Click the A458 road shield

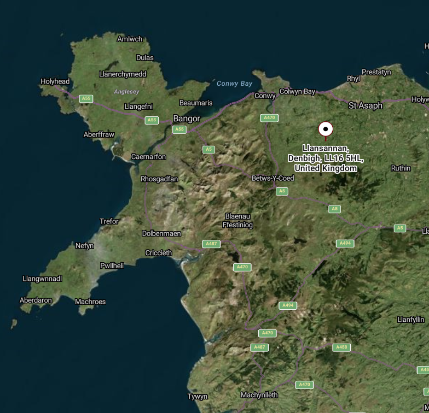point(341,347)
